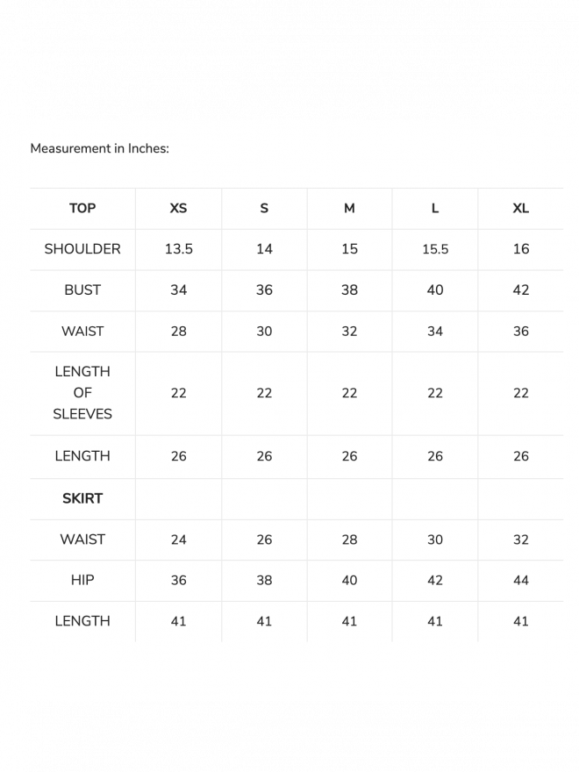Select the S size column header
The width and height of the screenshot is (579, 772).
tap(264, 208)
